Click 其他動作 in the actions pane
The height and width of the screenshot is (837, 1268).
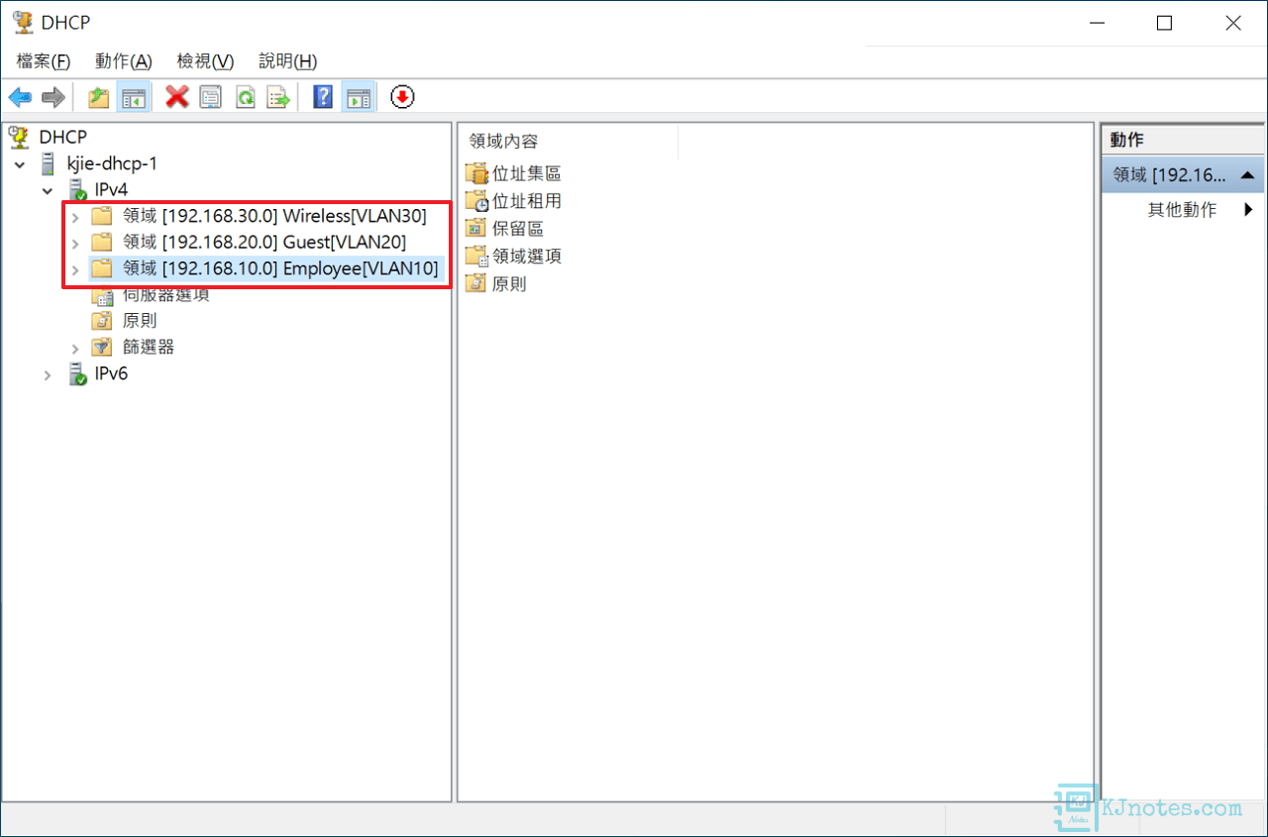(1182, 210)
